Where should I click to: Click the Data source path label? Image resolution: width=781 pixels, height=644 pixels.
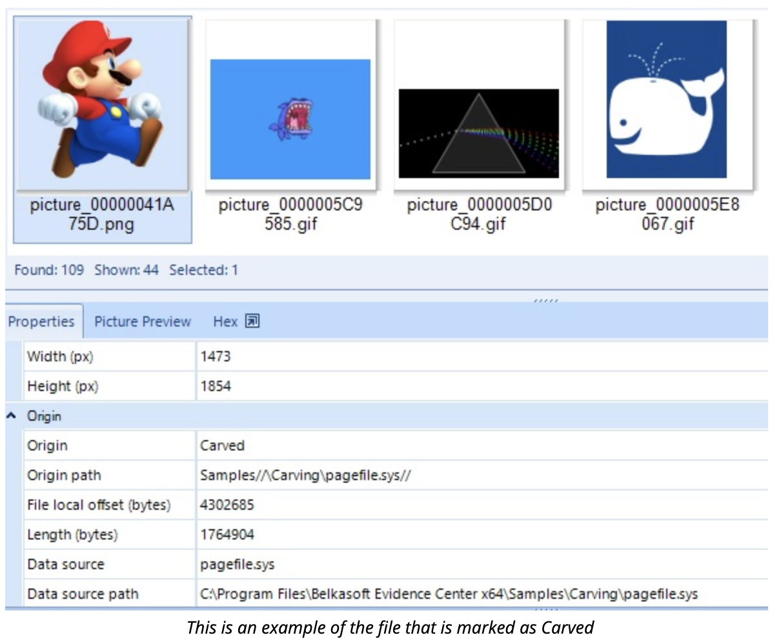[83, 594]
